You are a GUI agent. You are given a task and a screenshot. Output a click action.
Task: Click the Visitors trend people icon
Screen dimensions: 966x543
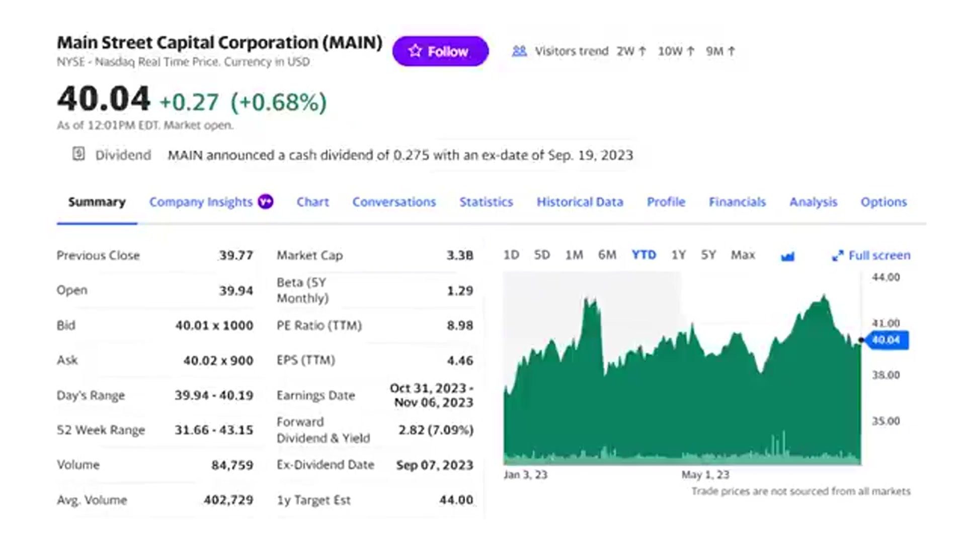tap(519, 51)
